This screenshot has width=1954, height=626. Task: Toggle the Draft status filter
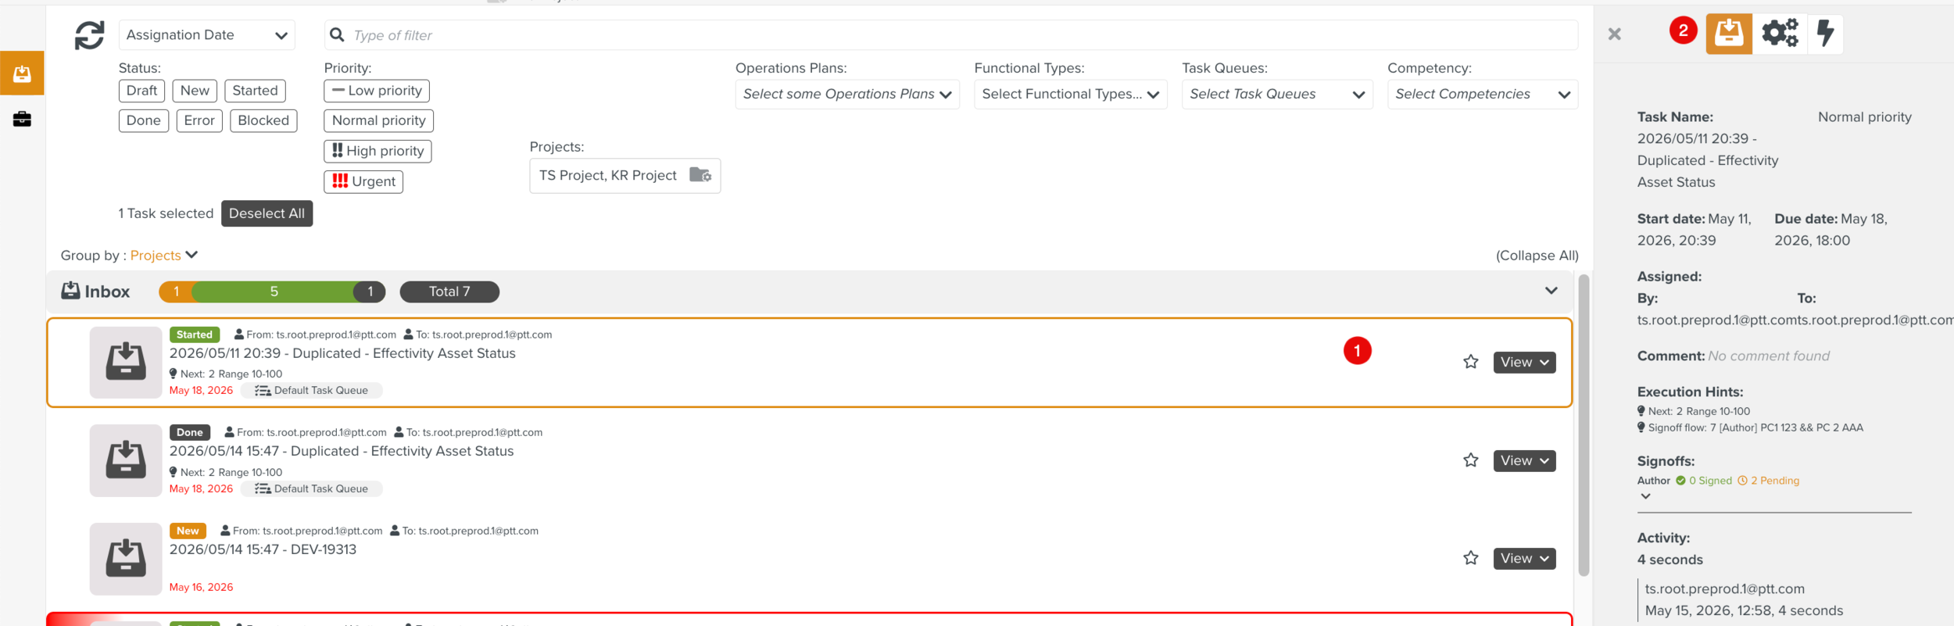coord(141,91)
